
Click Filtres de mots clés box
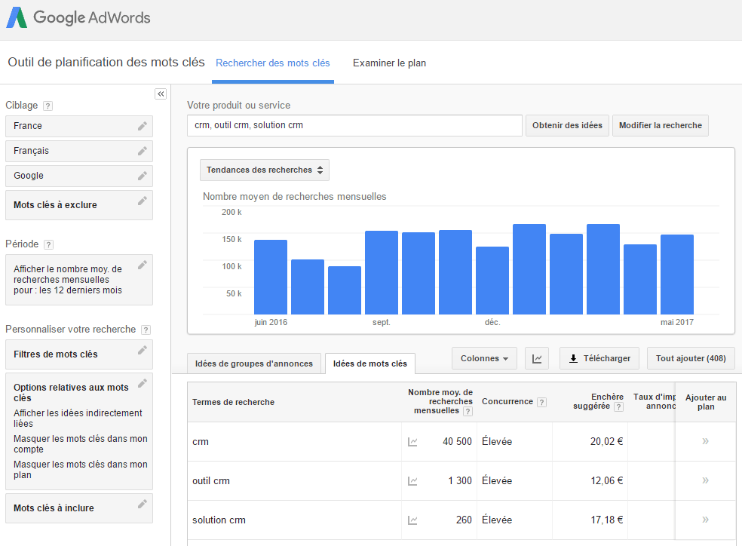point(79,354)
